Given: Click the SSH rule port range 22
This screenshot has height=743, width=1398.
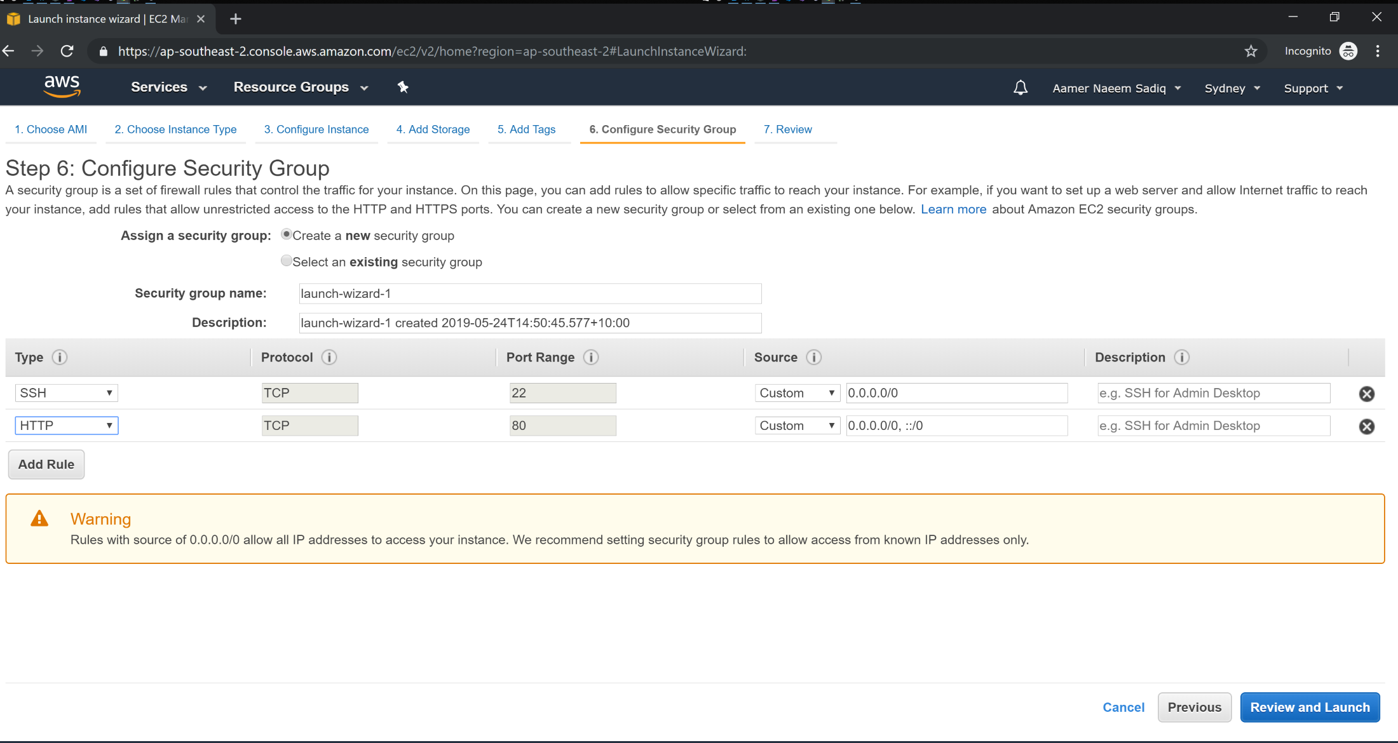Looking at the screenshot, I should click(563, 393).
